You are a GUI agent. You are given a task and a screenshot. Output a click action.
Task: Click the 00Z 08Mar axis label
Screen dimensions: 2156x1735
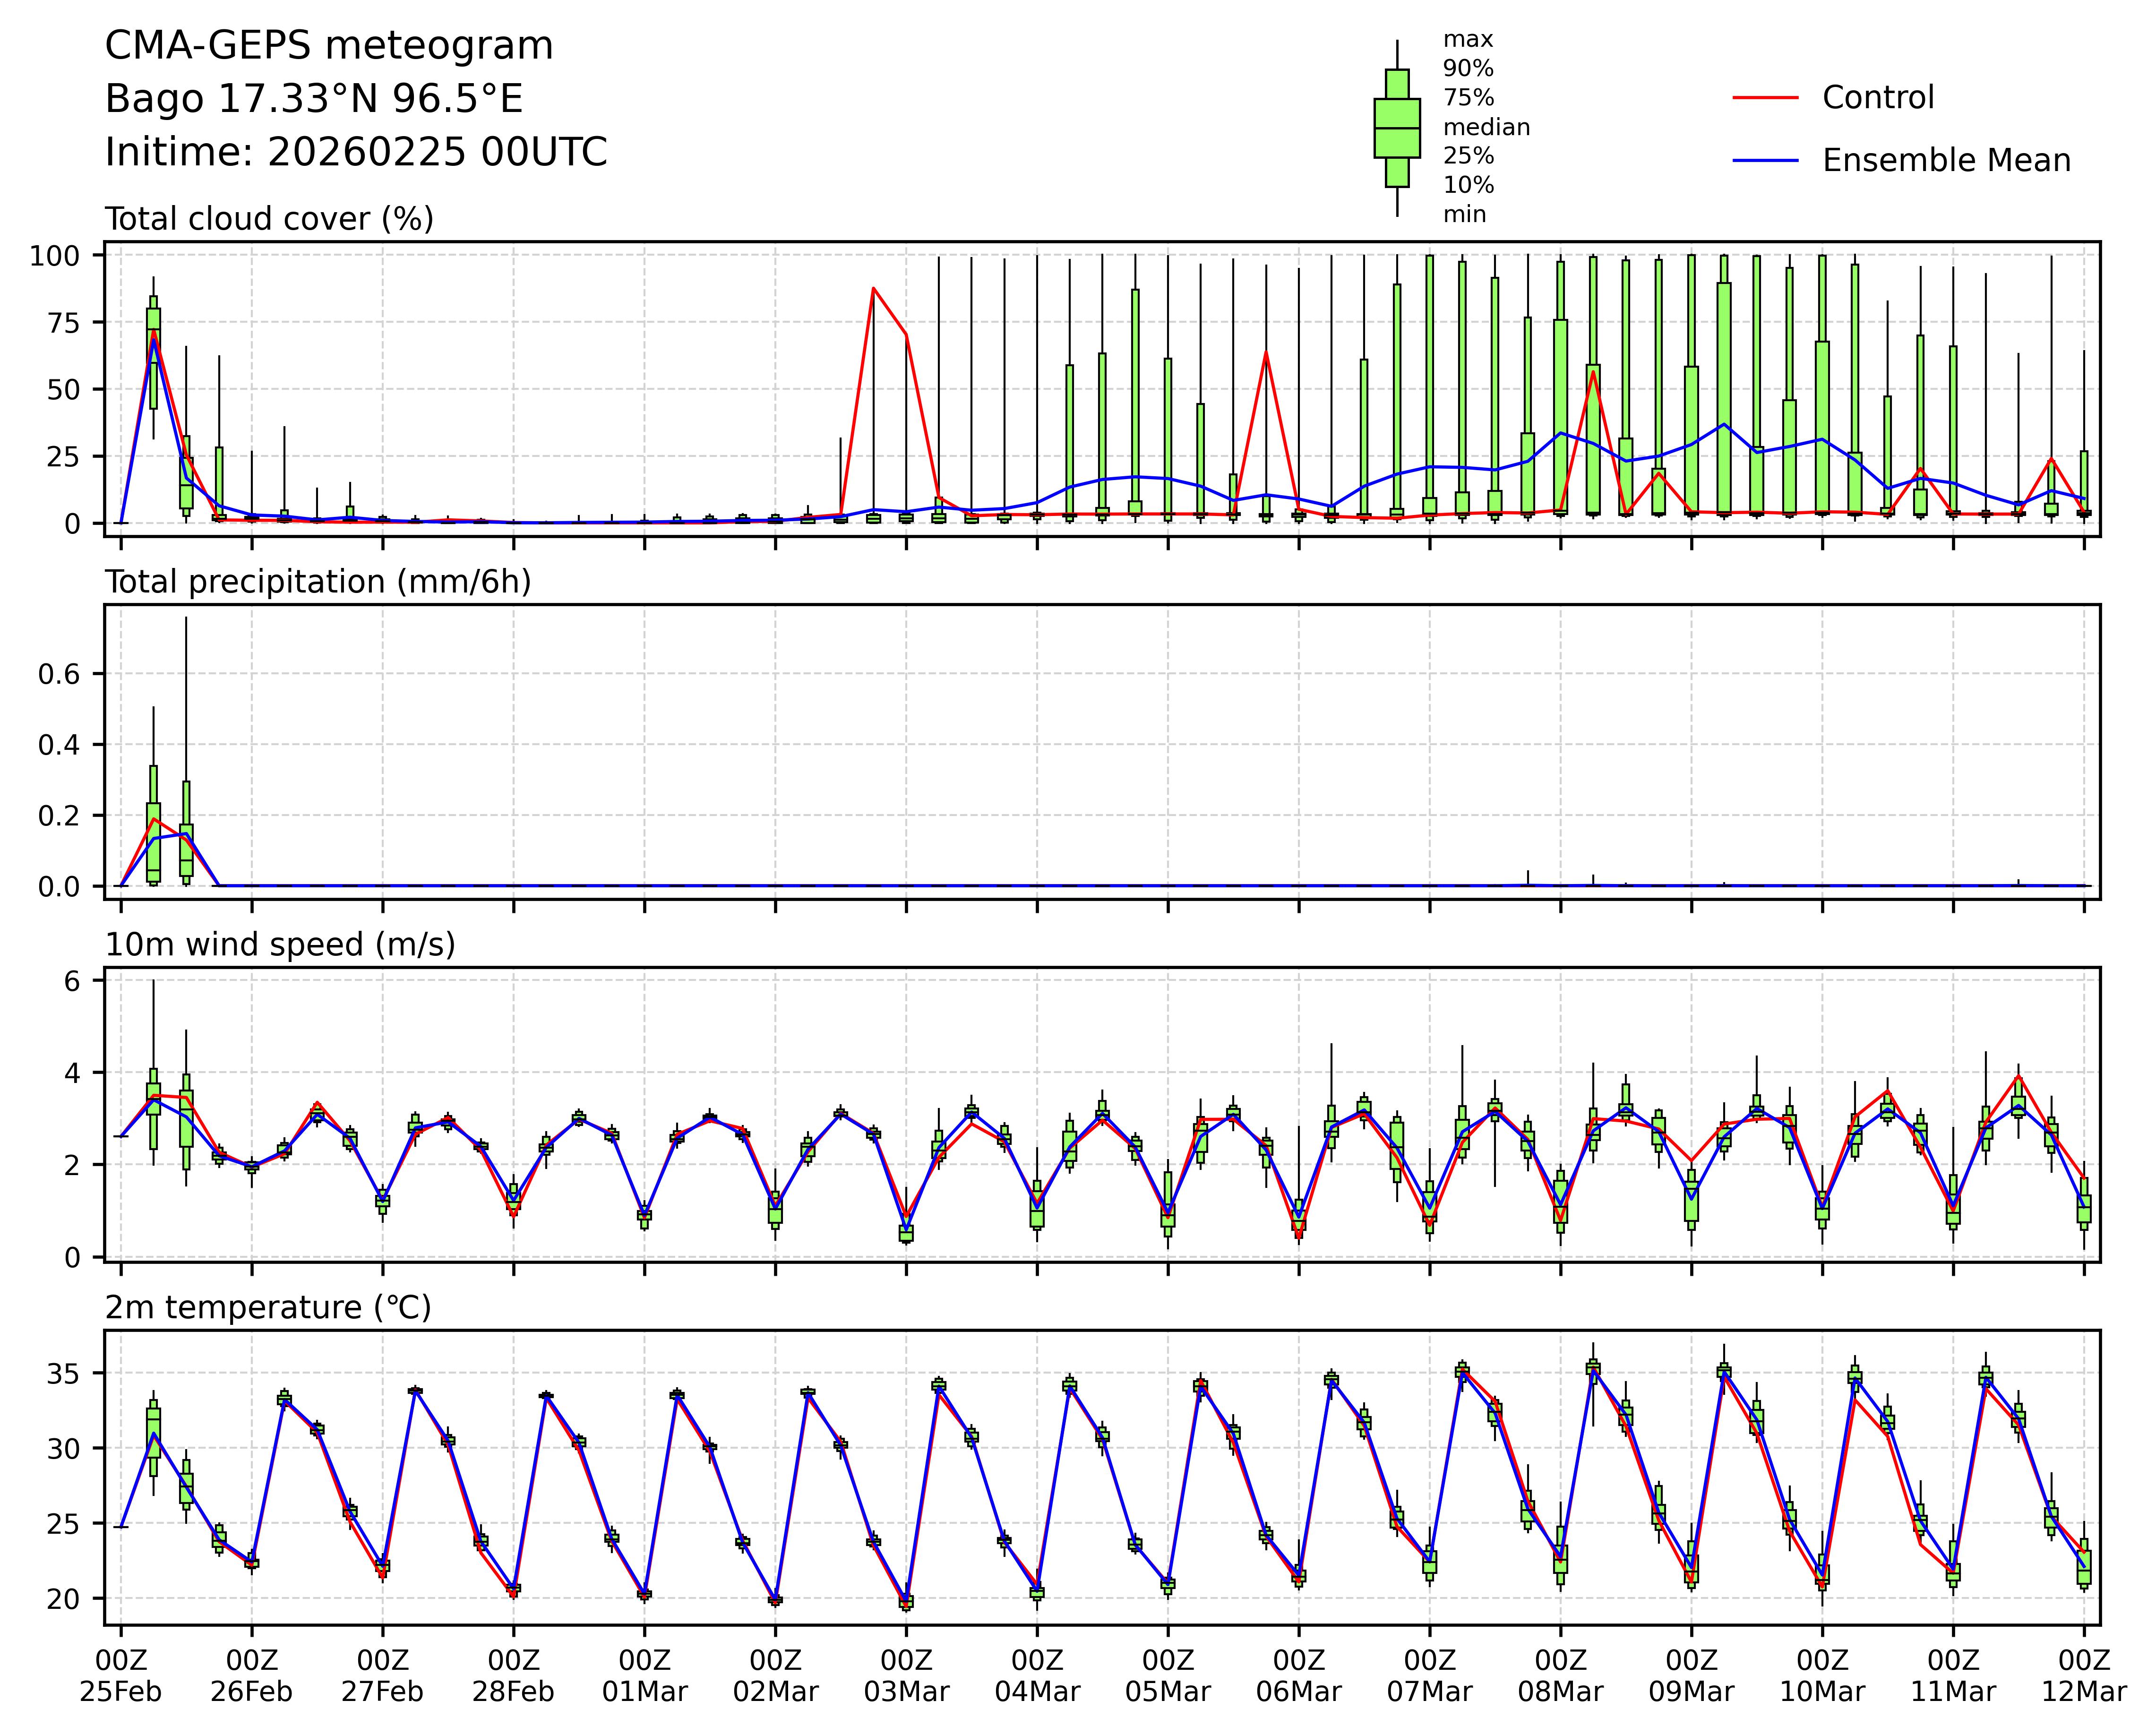(1560, 1676)
